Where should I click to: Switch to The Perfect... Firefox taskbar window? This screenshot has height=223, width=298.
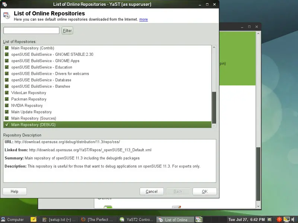tap(97, 220)
